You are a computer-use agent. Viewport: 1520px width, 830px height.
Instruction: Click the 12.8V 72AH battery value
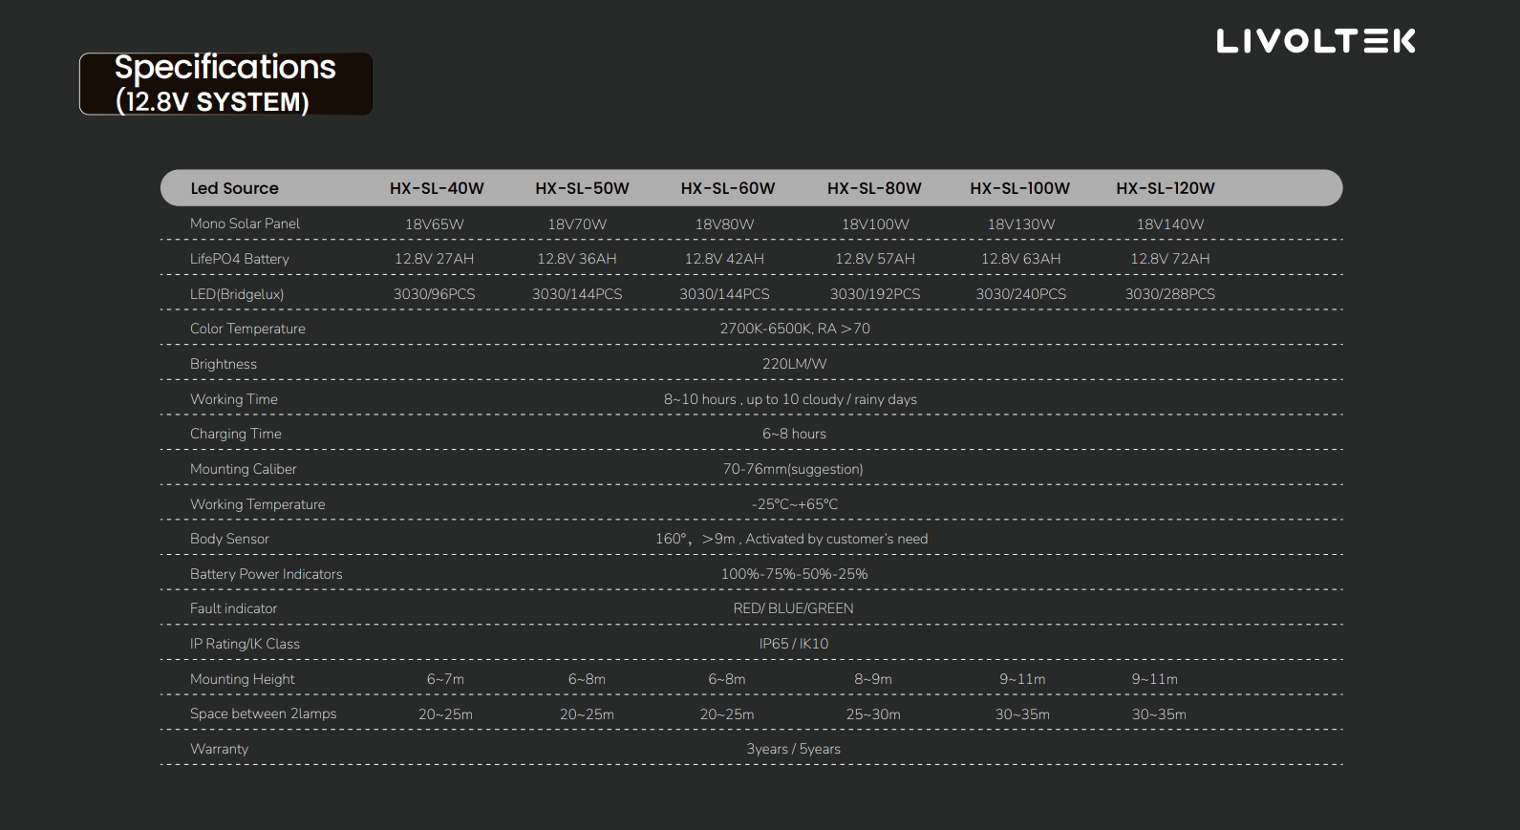tap(1170, 259)
